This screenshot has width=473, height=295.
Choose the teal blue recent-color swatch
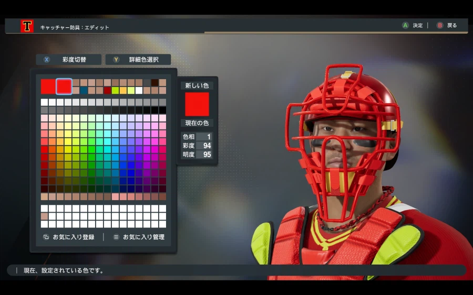tap(84, 90)
